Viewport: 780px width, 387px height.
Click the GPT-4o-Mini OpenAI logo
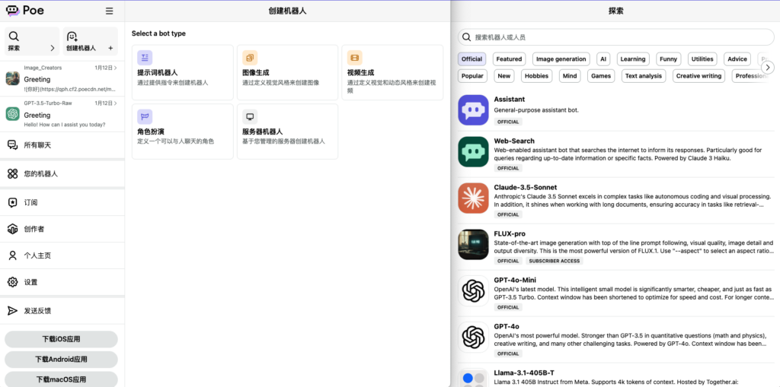tap(473, 290)
